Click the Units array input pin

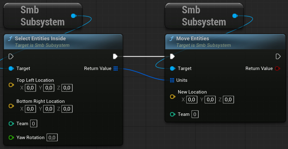pos(172,80)
